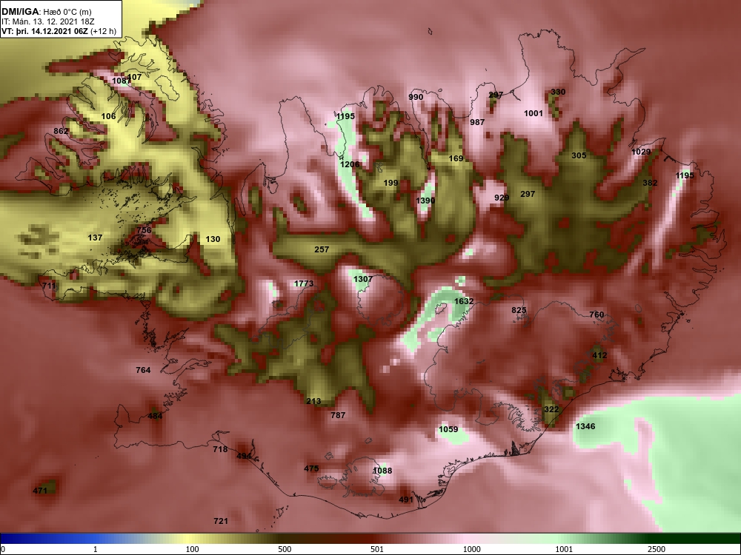
Task: Select the map value 305
Action: coord(579,155)
